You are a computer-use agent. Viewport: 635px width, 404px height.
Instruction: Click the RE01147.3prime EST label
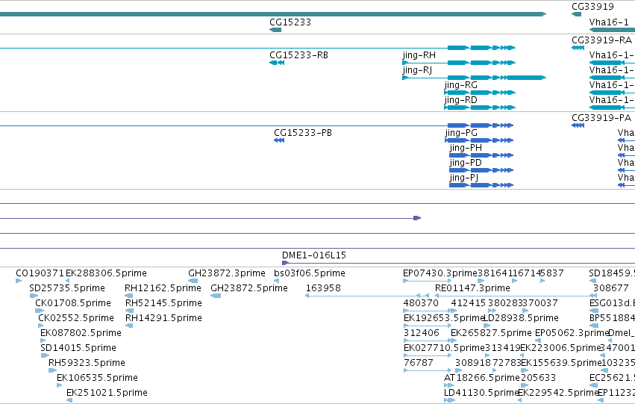472,288
